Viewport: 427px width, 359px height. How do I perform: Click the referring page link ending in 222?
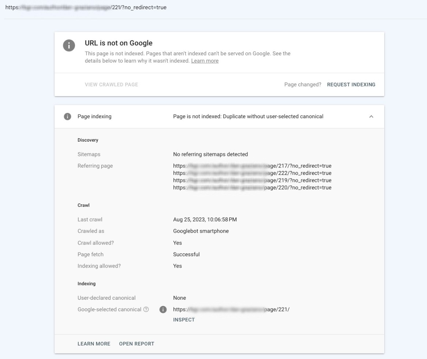(x=252, y=173)
